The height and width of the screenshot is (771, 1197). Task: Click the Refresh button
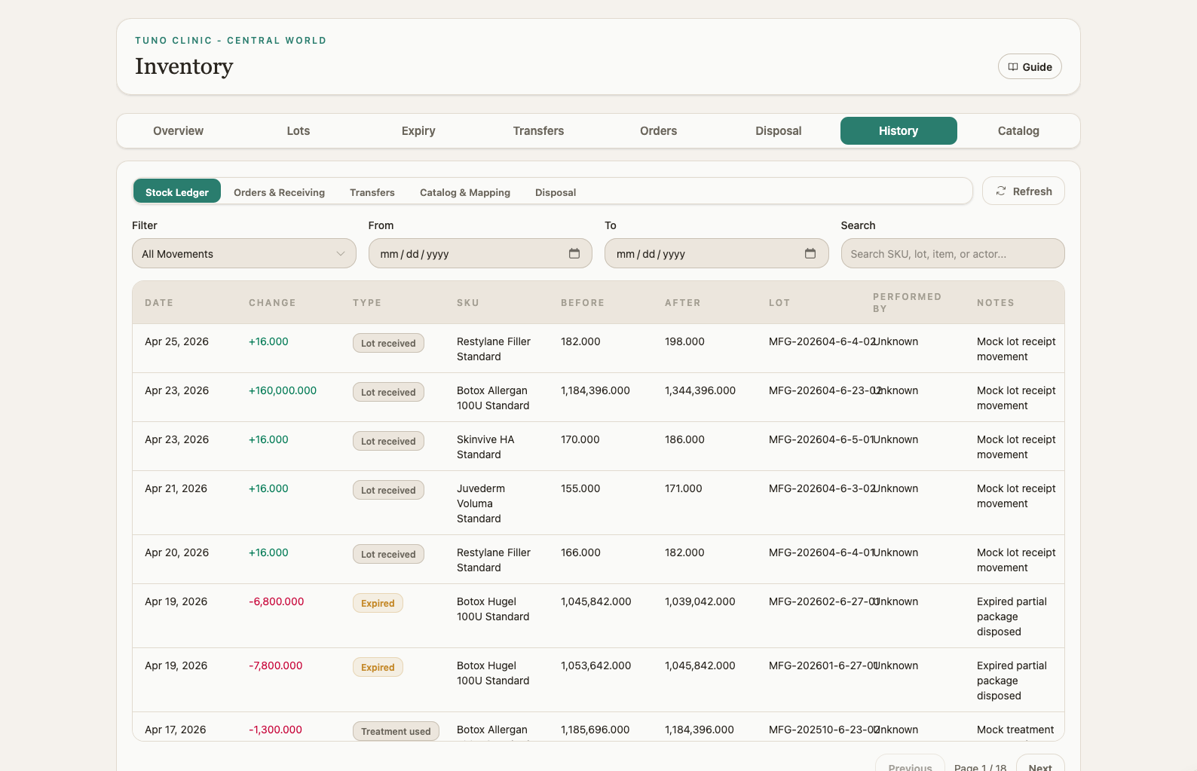click(x=1024, y=191)
